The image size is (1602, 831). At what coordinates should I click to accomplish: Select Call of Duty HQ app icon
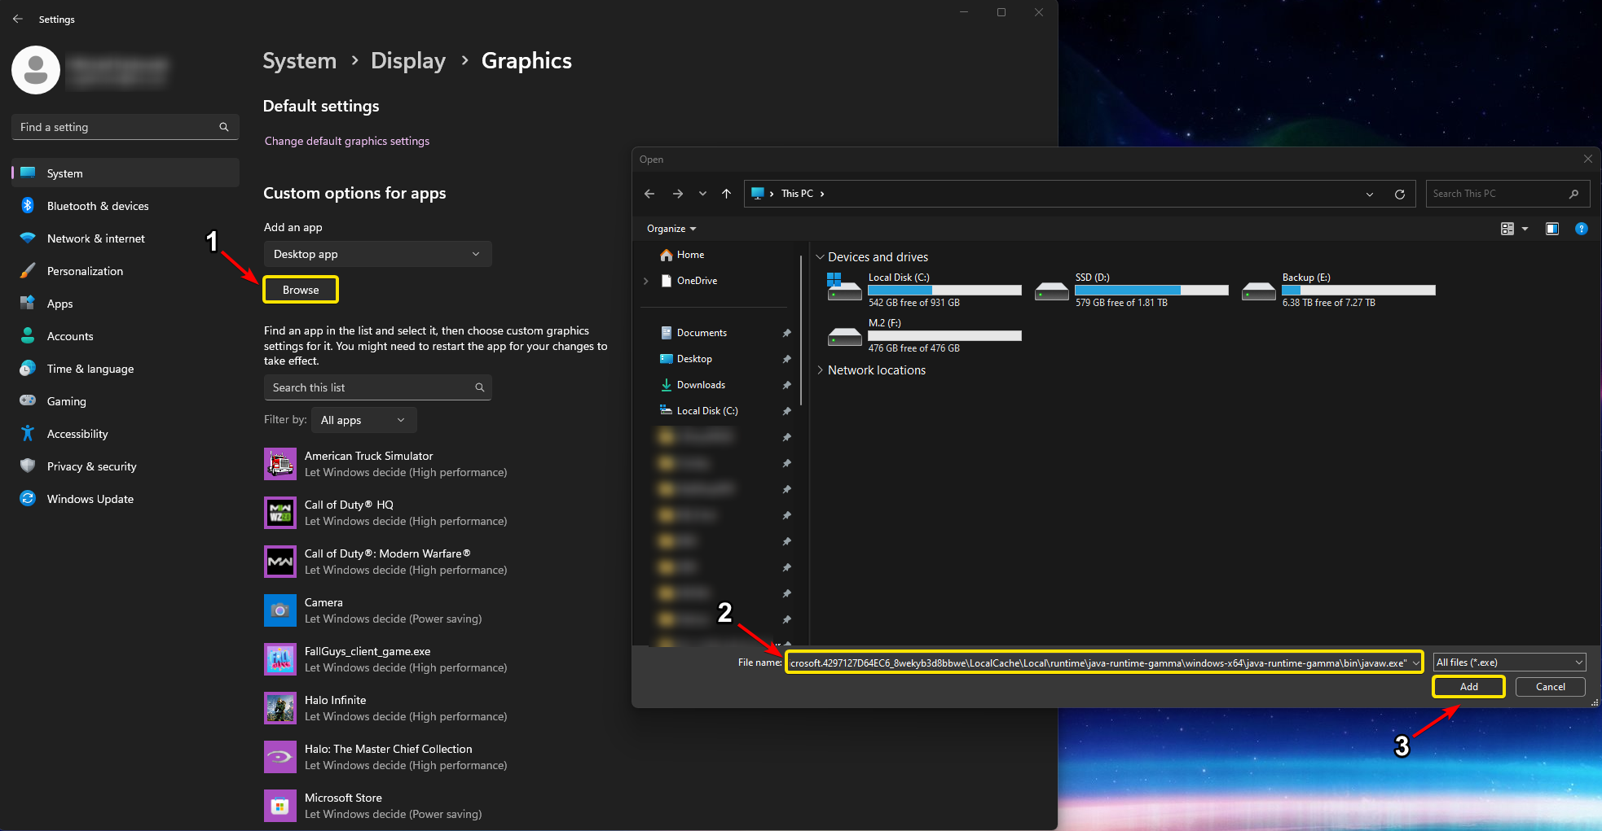[280, 513]
